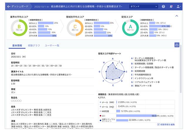
Task: Click the 講演タイトル value text
Action: click(x=41, y=75)
